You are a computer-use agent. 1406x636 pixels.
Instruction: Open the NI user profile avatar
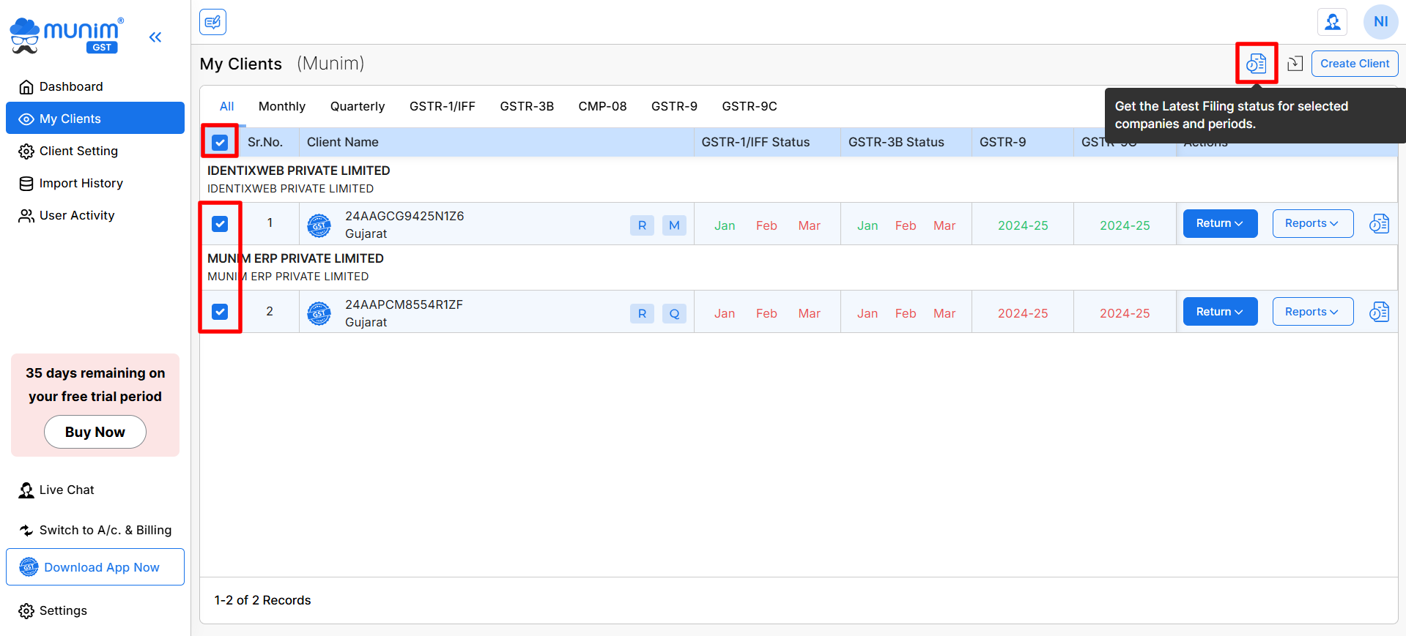[x=1380, y=22]
